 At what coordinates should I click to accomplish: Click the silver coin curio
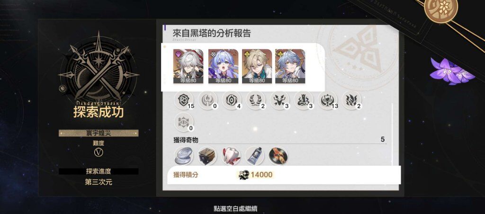coord(184,156)
